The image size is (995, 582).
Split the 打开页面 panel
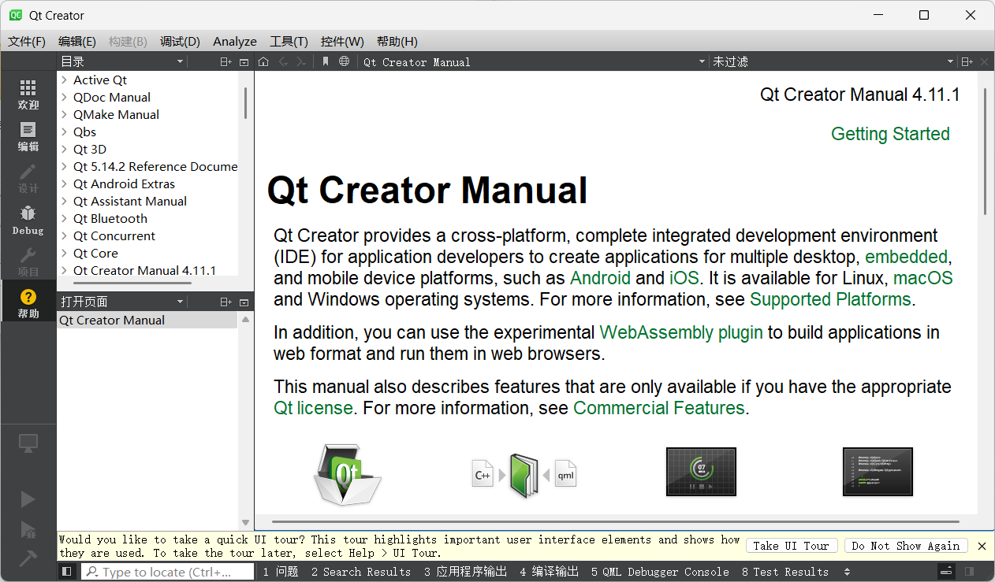226,302
